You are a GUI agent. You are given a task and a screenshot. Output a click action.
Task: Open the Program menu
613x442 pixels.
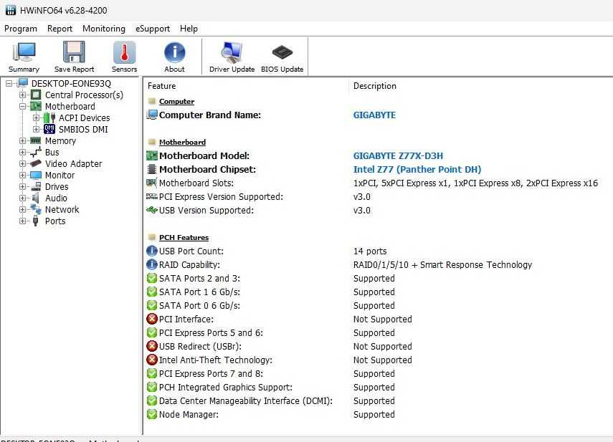click(21, 29)
